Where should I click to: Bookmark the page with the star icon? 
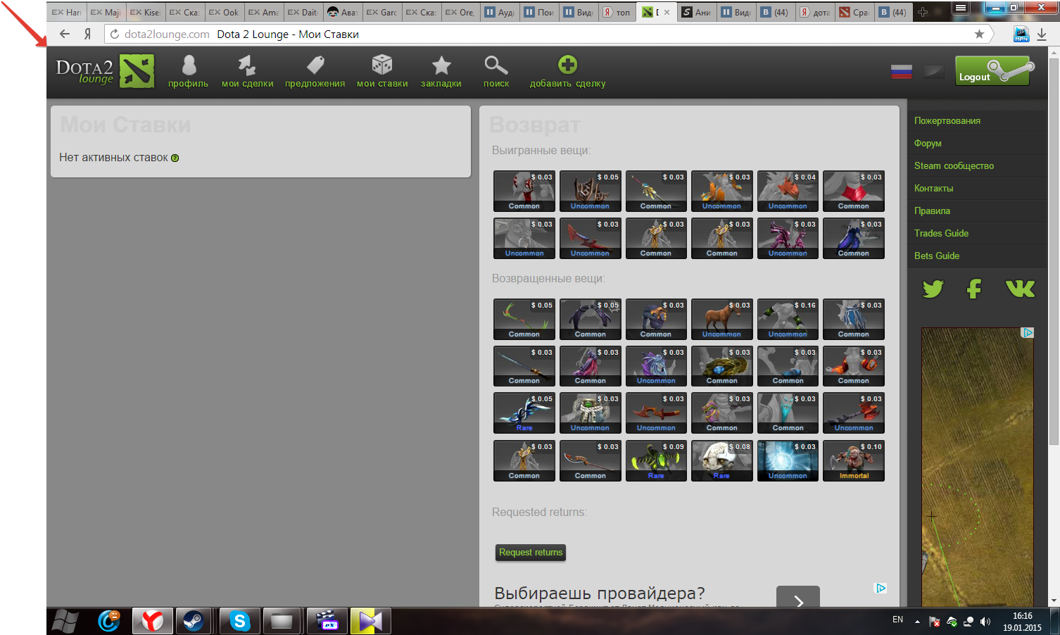(x=979, y=34)
